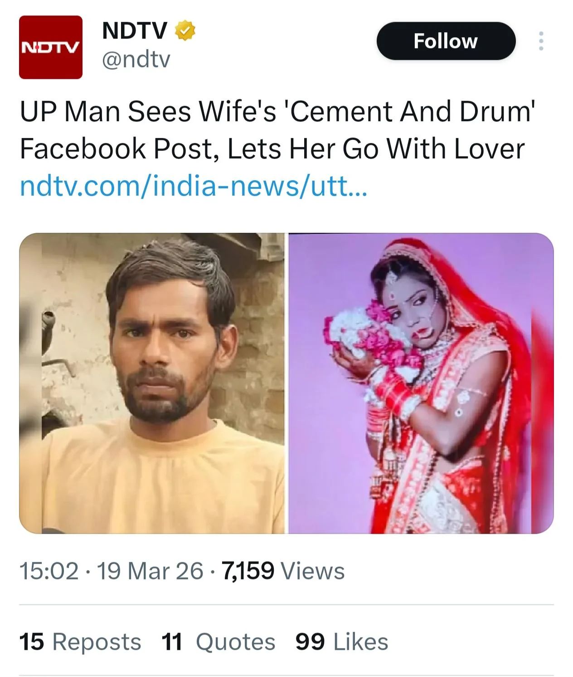
Task: Click the headline line mentioning 'Cement And Drum'
Action: click(x=277, y=112)
